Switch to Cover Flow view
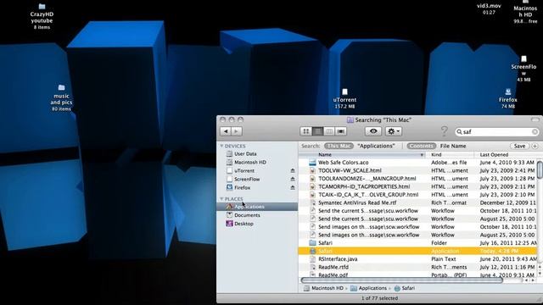Image resolution: width=543 pixels, height=305 pixels. pyautogui.click(x=341, y=131)
